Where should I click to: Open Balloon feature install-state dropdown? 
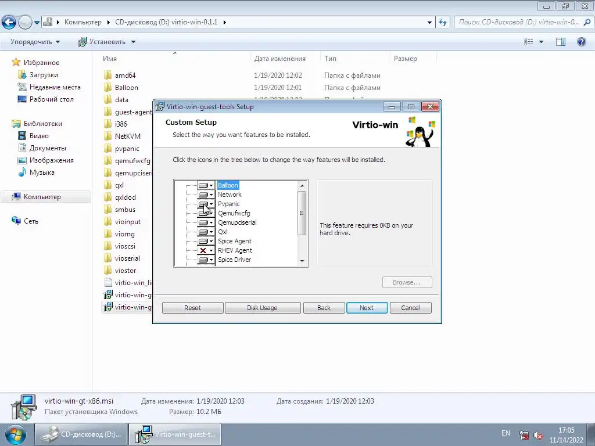206,185
